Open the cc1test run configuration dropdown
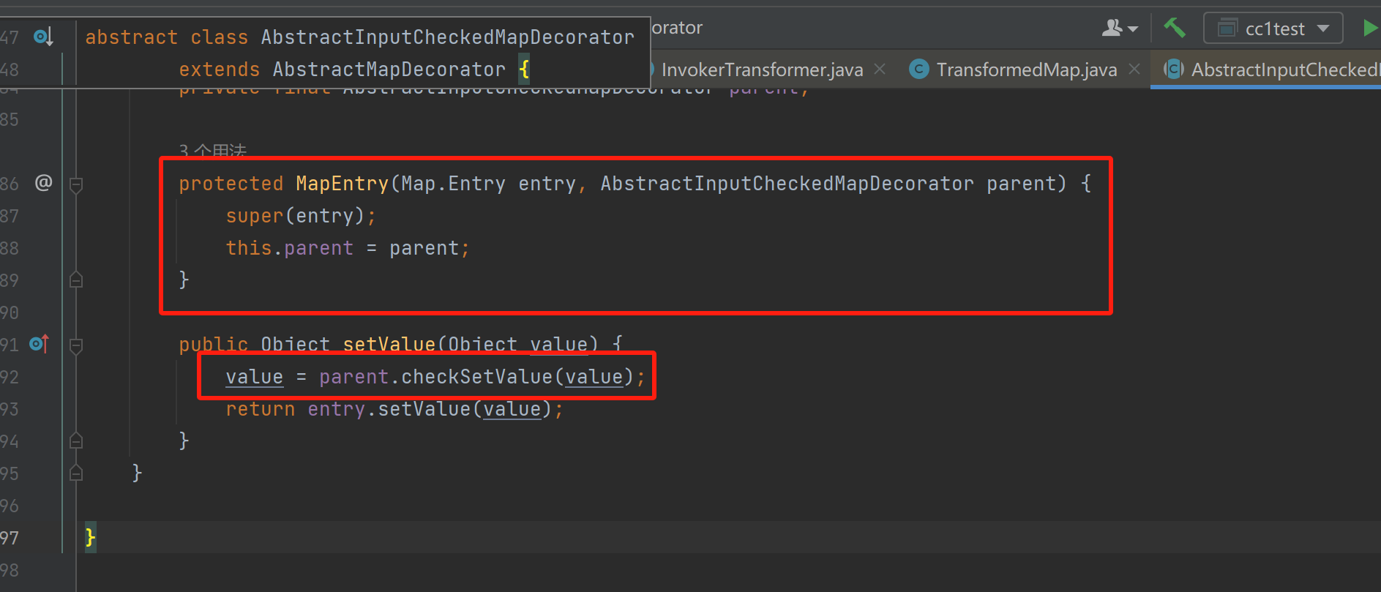This screenshot has width=1381, height=592. point(1273,29)
